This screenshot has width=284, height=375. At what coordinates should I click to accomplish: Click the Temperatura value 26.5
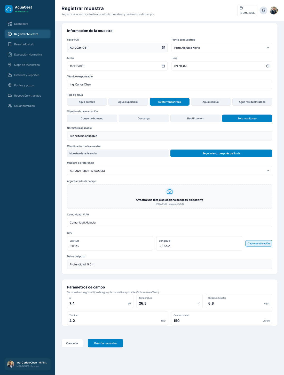tap(170, 301)
